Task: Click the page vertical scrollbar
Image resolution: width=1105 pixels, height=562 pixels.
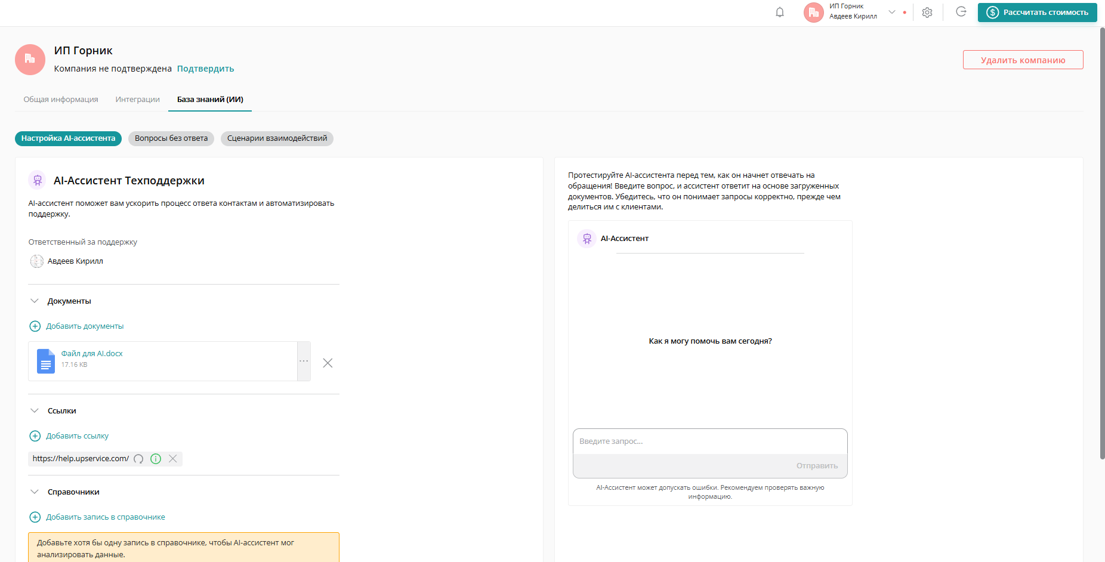Action: pos(1102,243)
